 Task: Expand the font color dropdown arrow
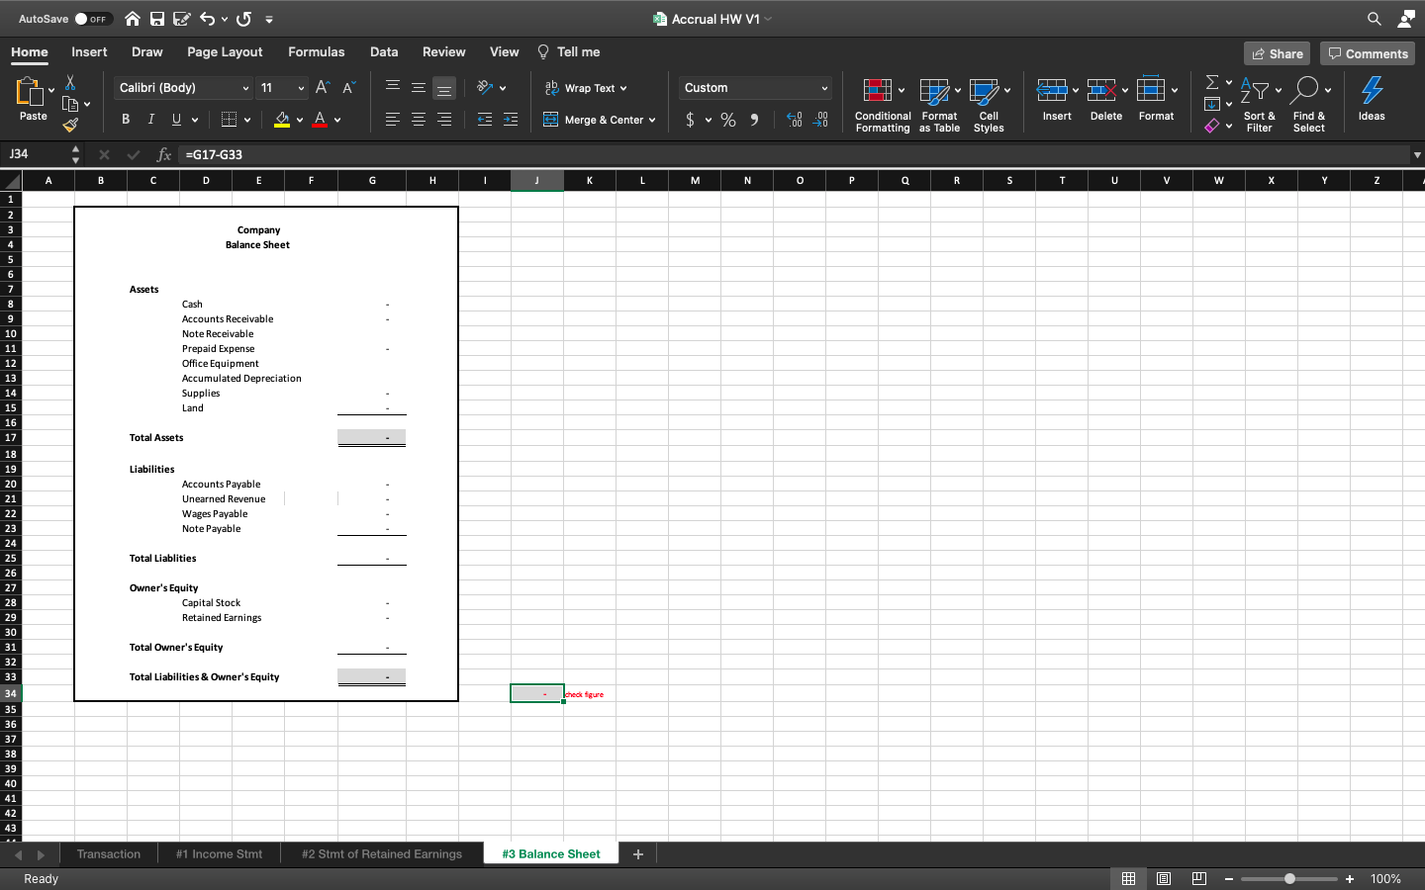click(x=337, y=120)
